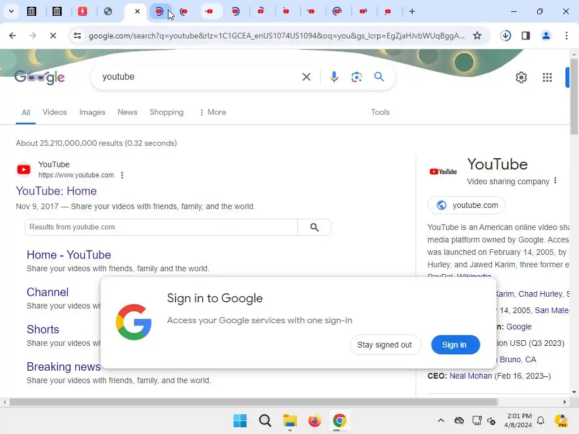Switch to the News tab
Image resolution: width=579 pixels, height=434 pixels.
[x=127, y=112]
